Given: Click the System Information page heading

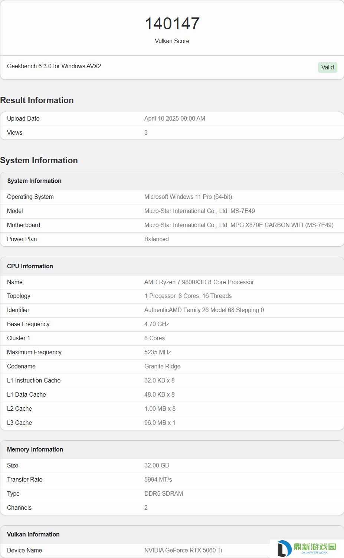Looking at the screenshot, I should 39,160.
